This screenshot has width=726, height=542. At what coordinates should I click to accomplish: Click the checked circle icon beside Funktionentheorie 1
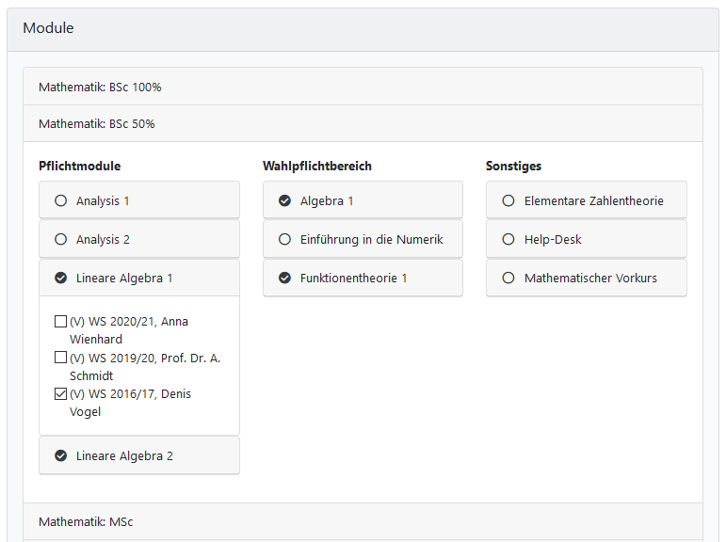coord(284,278)
